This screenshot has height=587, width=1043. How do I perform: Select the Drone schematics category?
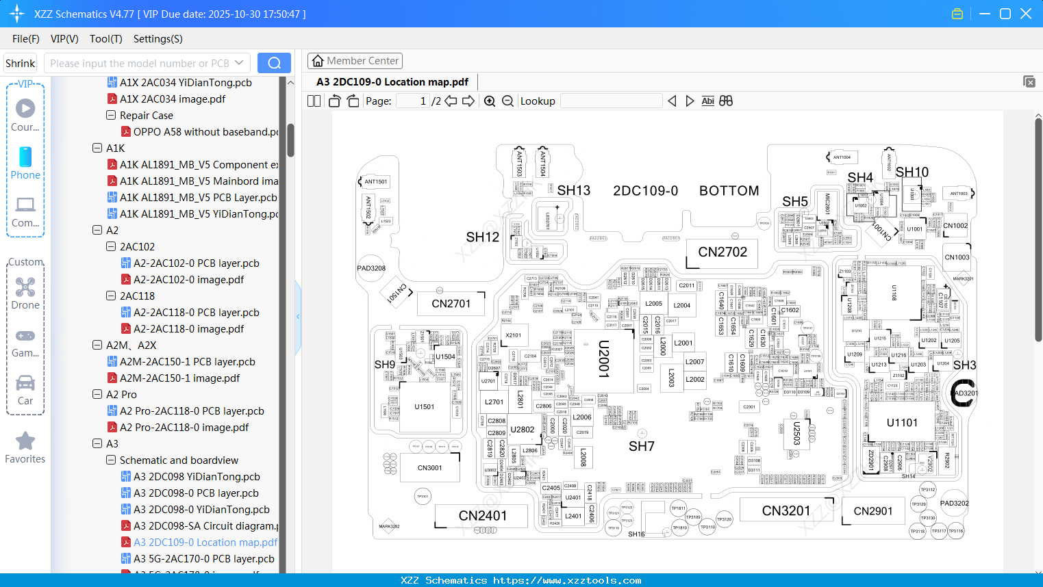tap(25, 287)
